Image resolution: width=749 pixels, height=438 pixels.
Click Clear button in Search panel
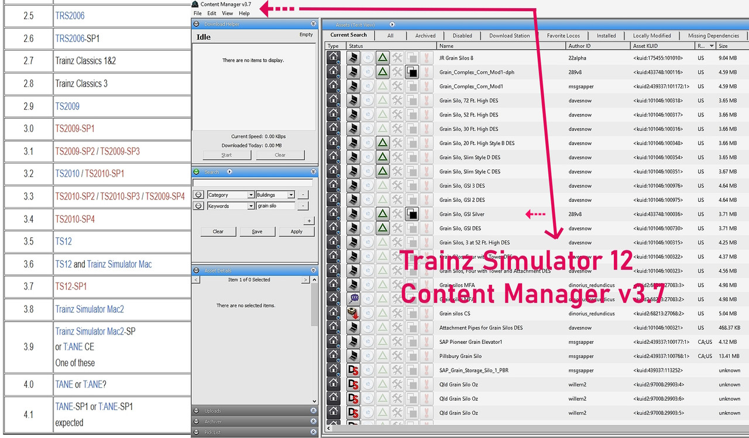(x=218, y=232)
